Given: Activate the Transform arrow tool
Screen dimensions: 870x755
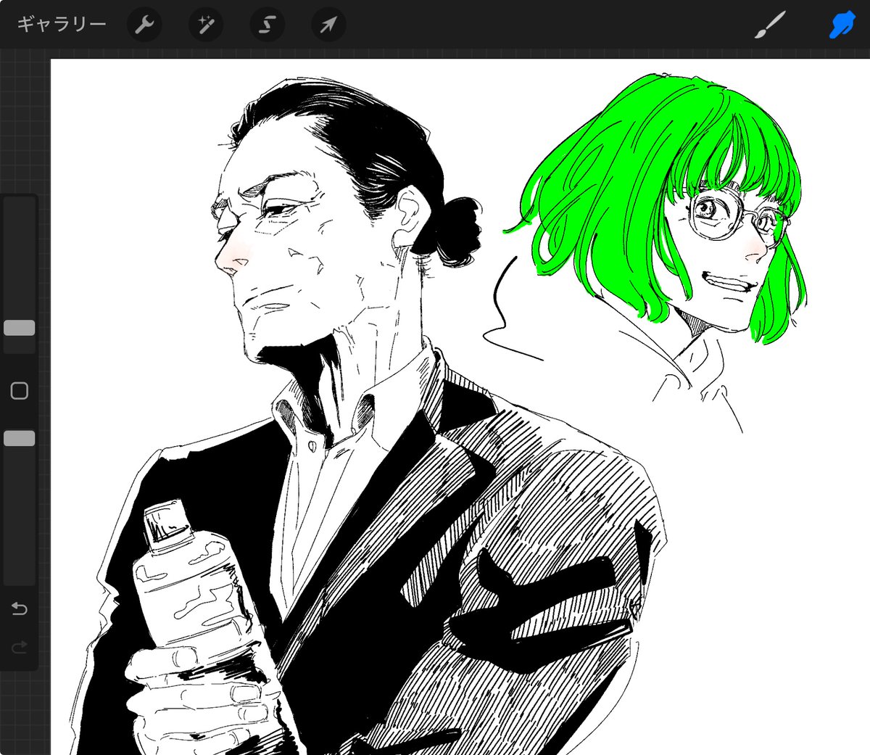Looking at the screenshot, I should [x=328, y=25].
